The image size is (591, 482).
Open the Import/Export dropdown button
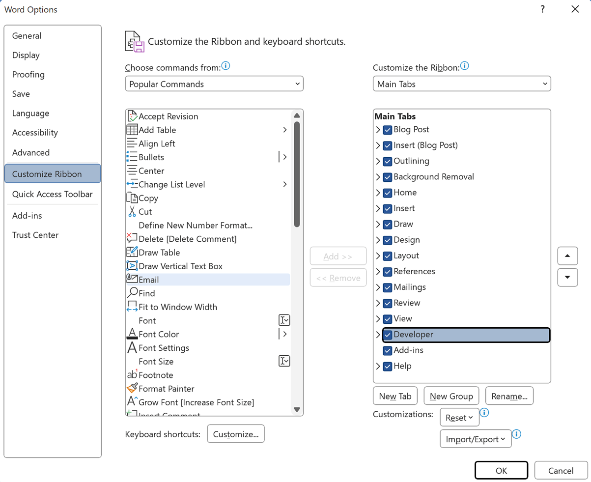476,439
